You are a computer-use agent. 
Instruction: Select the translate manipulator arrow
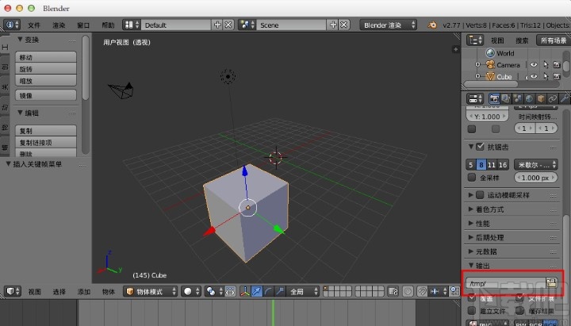[x=257, y=291]
